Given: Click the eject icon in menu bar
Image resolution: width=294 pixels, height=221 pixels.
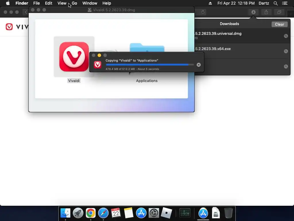Looking at the screenshot, I should [210, 3].
